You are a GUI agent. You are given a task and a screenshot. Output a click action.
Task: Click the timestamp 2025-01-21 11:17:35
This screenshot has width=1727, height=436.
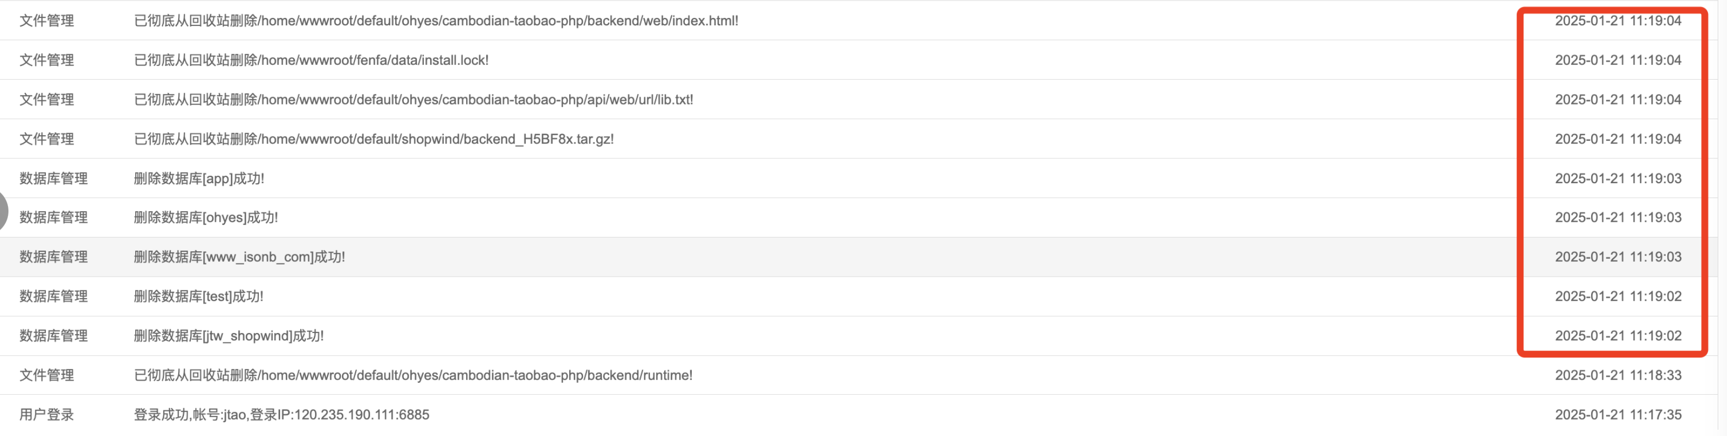(x=1618, y=414)
